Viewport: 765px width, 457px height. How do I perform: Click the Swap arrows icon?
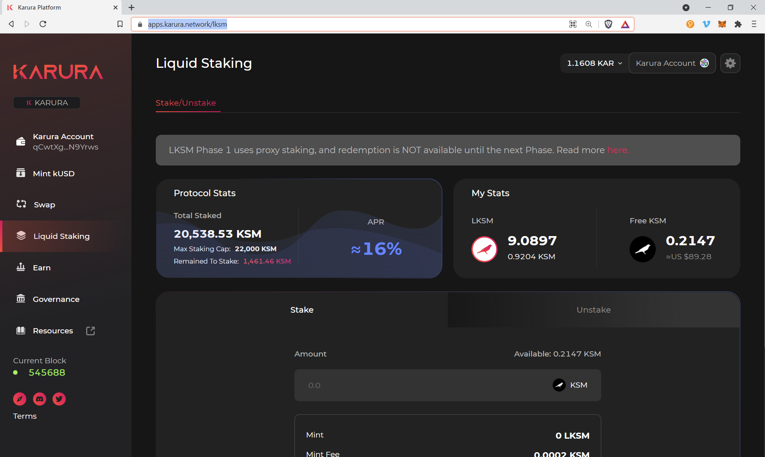click(21, 204)
